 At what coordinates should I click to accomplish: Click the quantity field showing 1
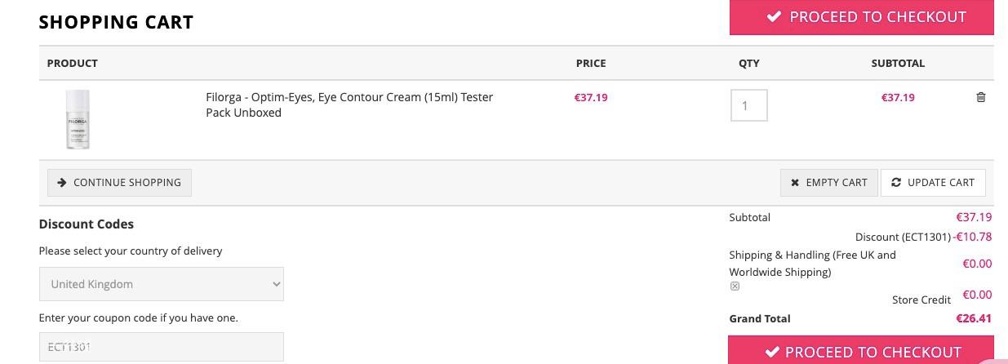[x=748, y=105]
